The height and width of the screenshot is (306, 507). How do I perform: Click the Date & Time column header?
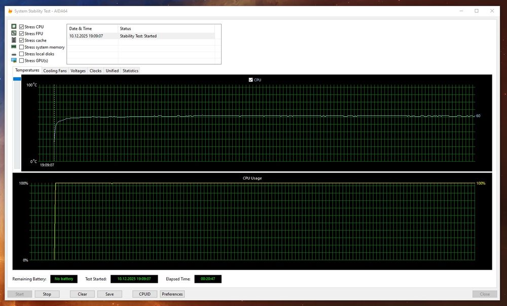(92, 28)
